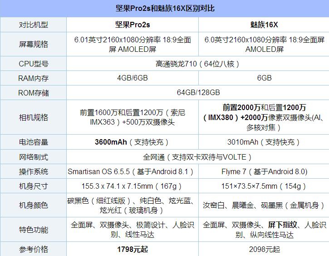Select the 机身尺寸 row label
Screen dimensions: 329x256
(x=34, y=186)
